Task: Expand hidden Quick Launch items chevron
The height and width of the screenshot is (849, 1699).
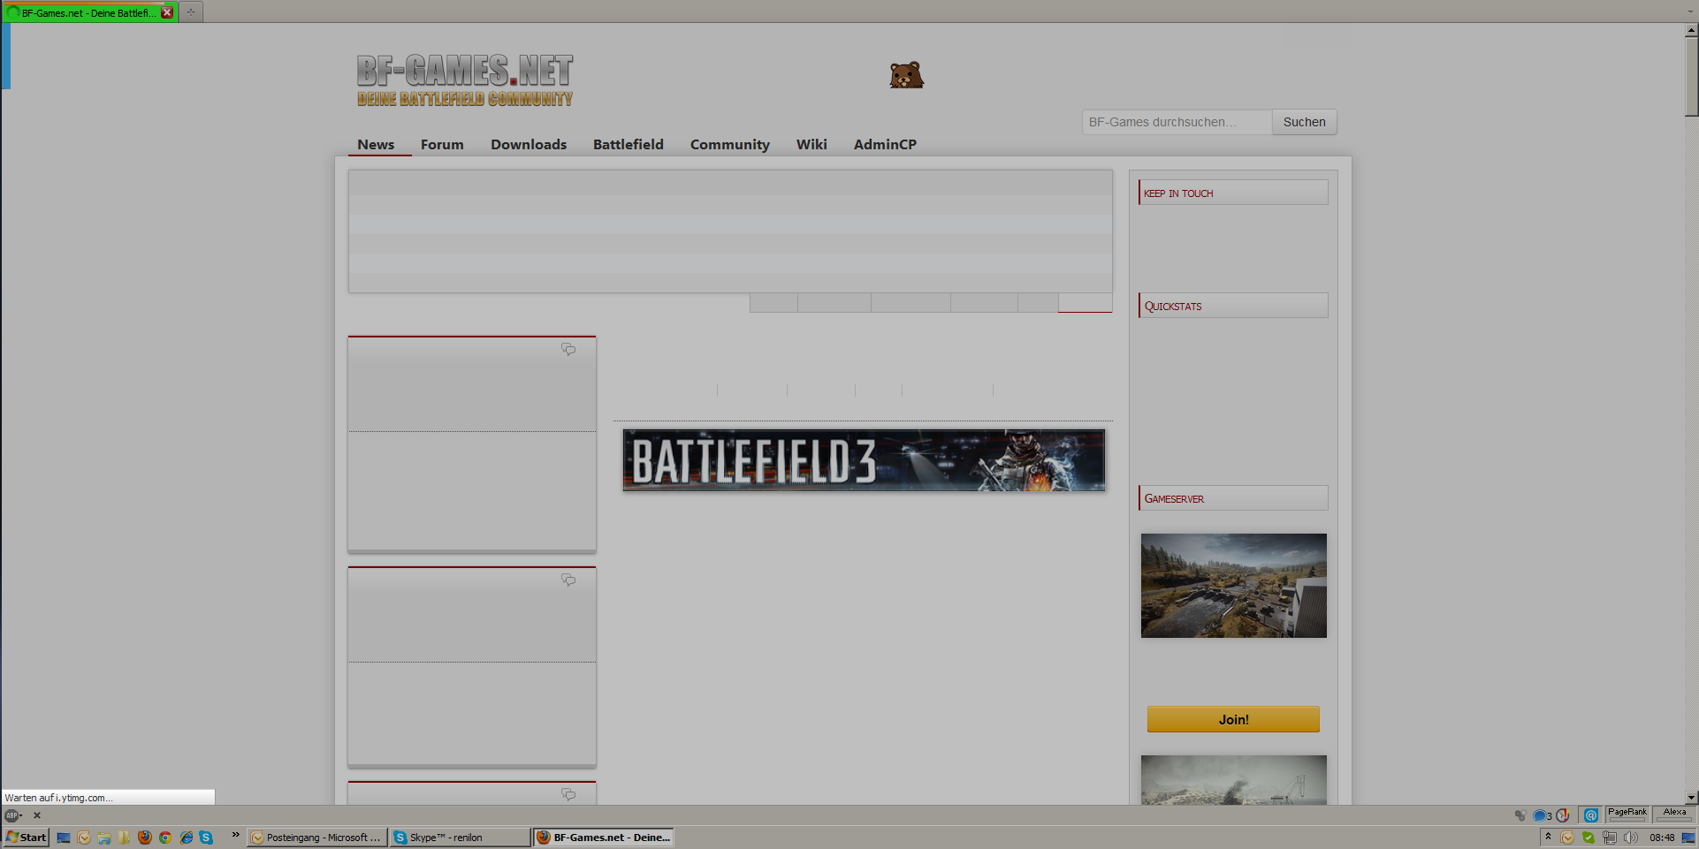Action: pos(235,835)
